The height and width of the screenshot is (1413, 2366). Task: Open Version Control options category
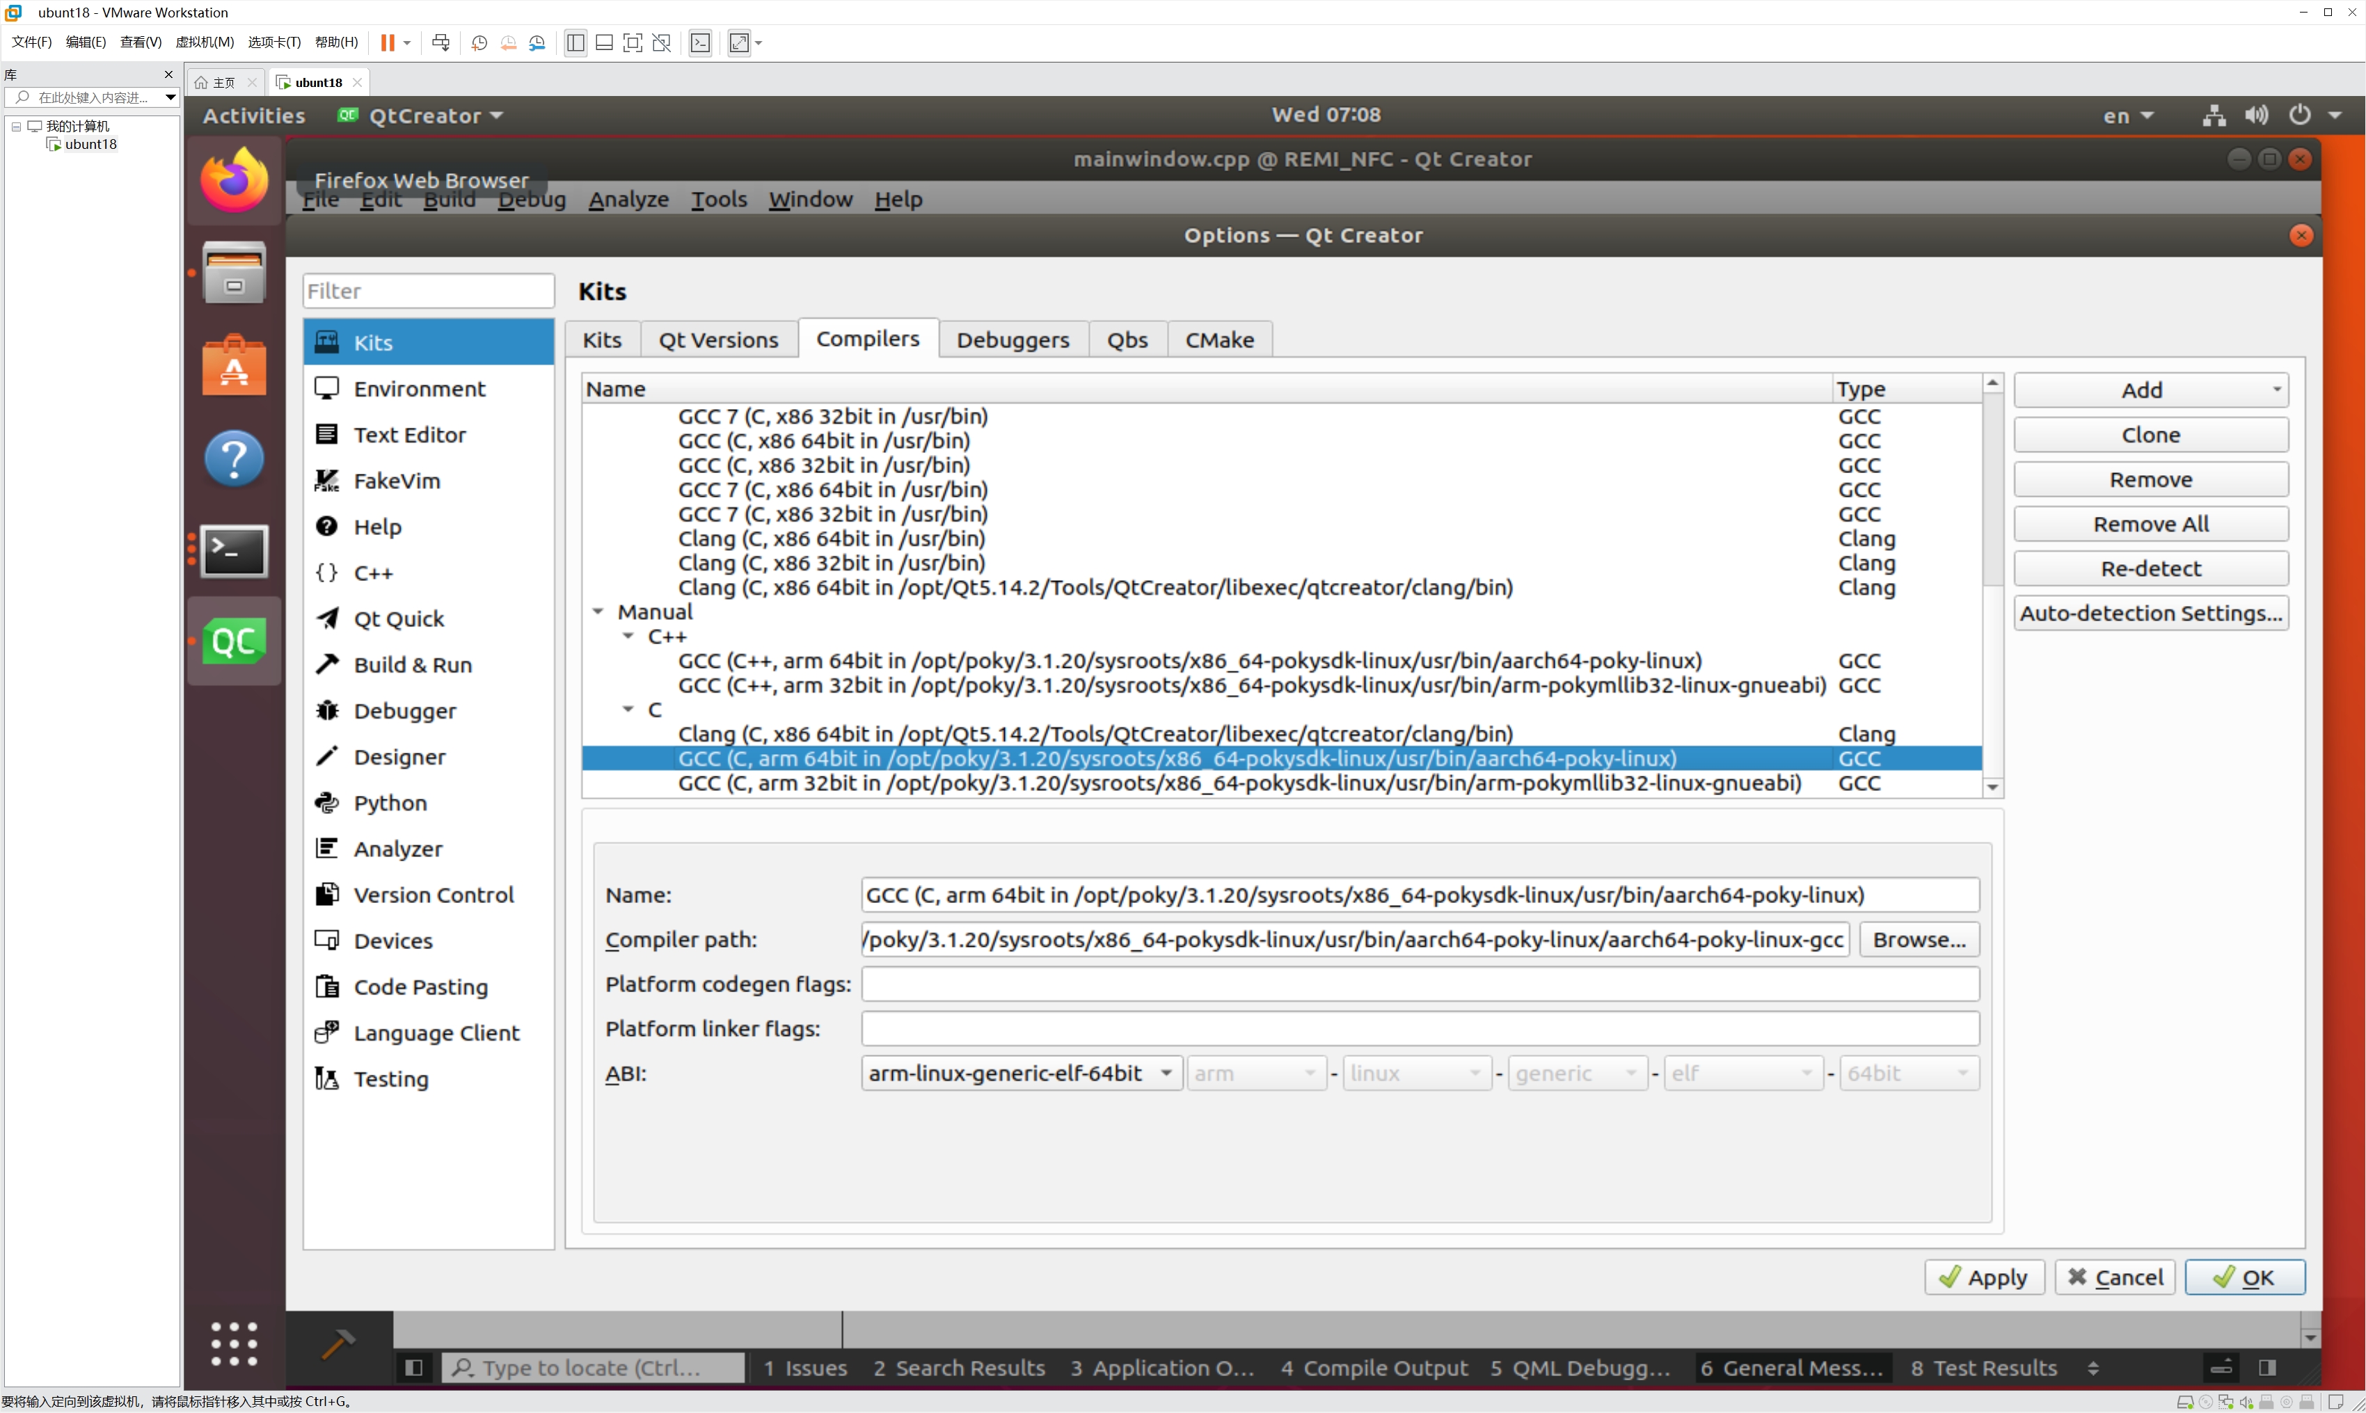coord(429,895)
